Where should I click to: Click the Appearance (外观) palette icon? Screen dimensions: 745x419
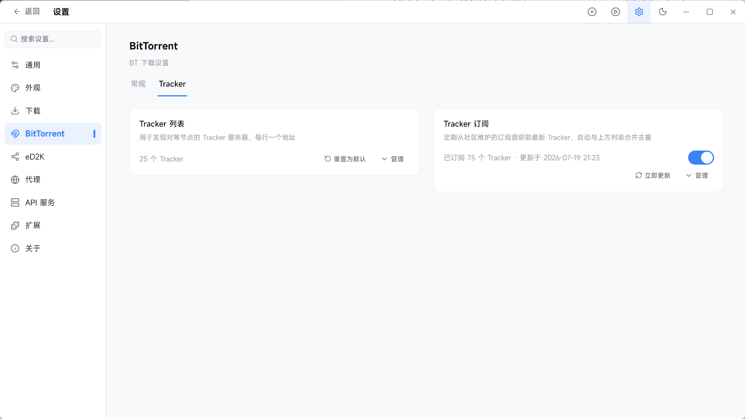pos(15,88)
